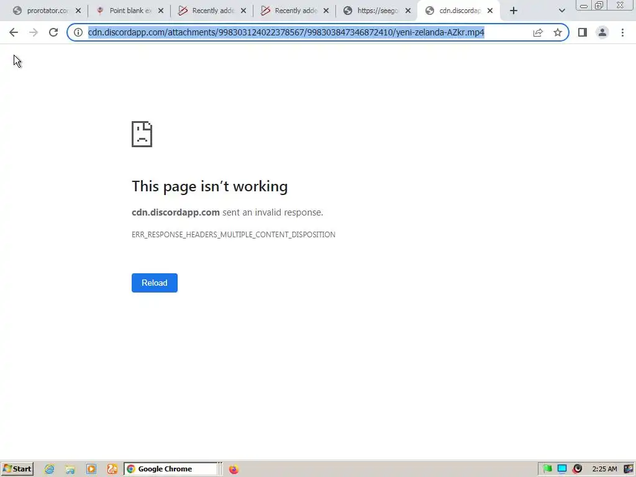Click the sad page error icon
The image size is (636, 477).
click(142, 134)
